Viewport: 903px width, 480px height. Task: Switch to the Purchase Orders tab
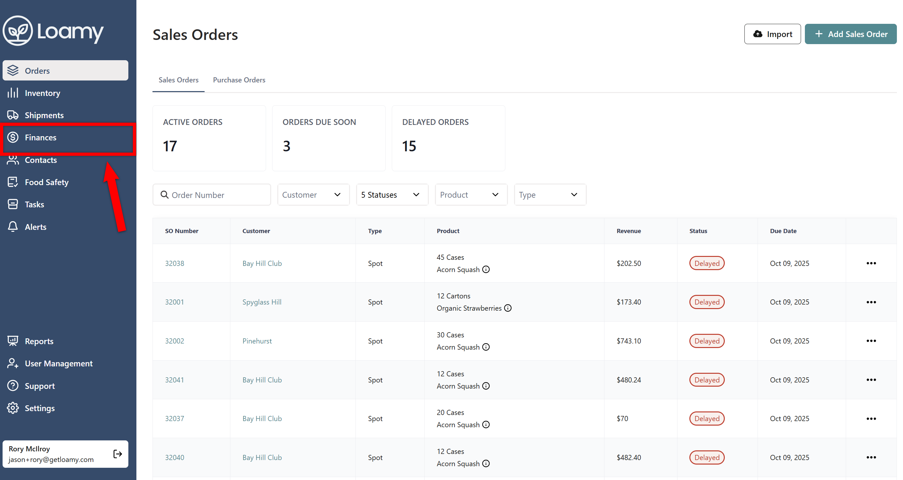pos(239,80)
